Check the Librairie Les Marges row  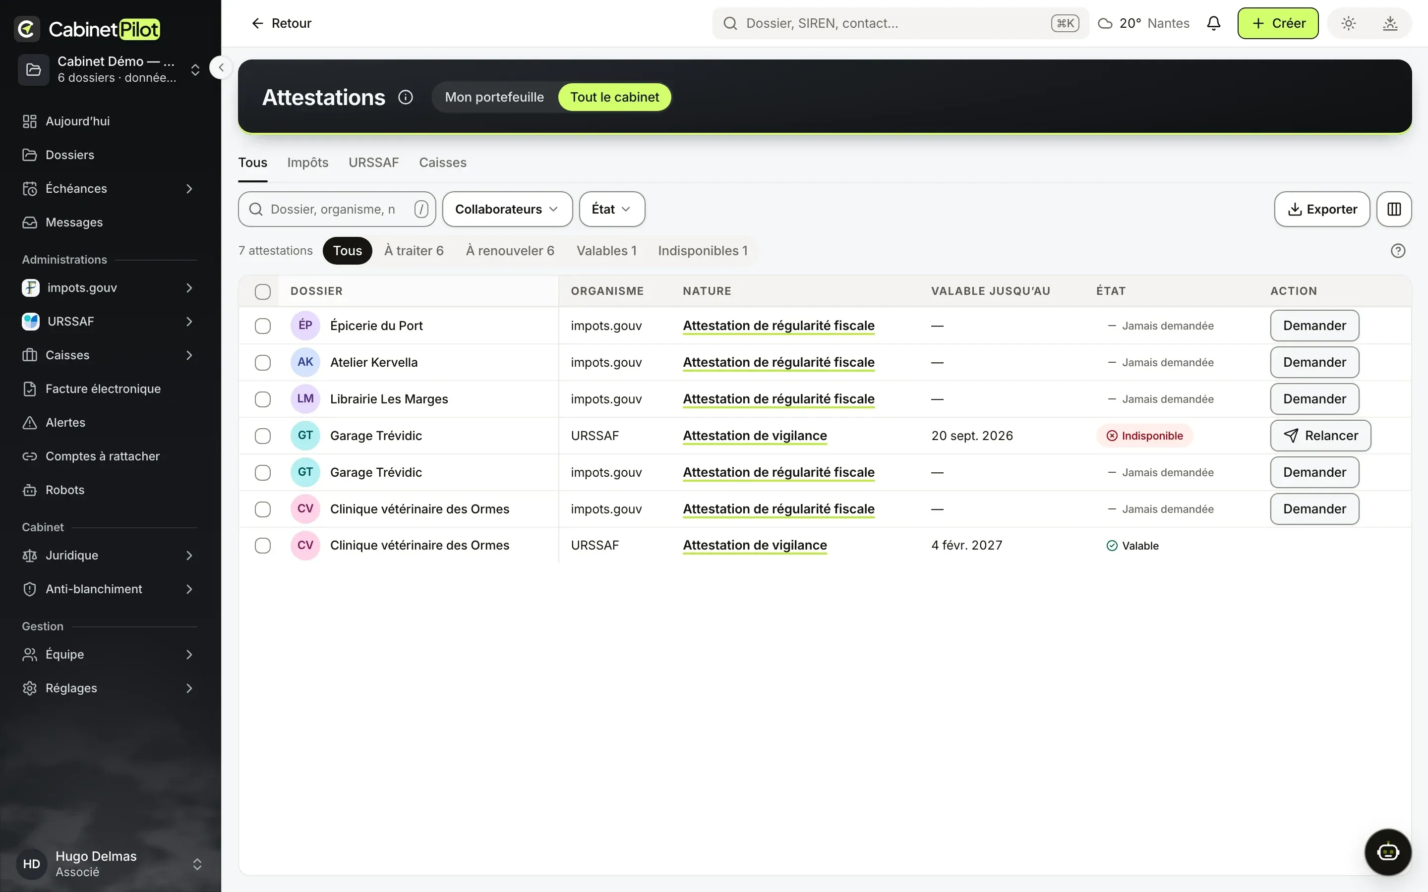(x=263, y=399)
